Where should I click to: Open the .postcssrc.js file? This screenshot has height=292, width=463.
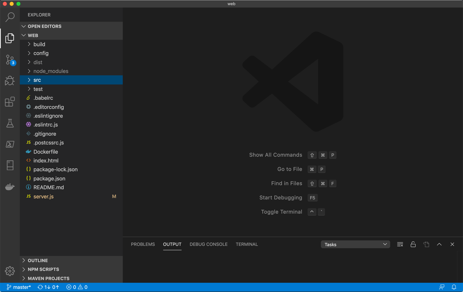click(71, 142)
